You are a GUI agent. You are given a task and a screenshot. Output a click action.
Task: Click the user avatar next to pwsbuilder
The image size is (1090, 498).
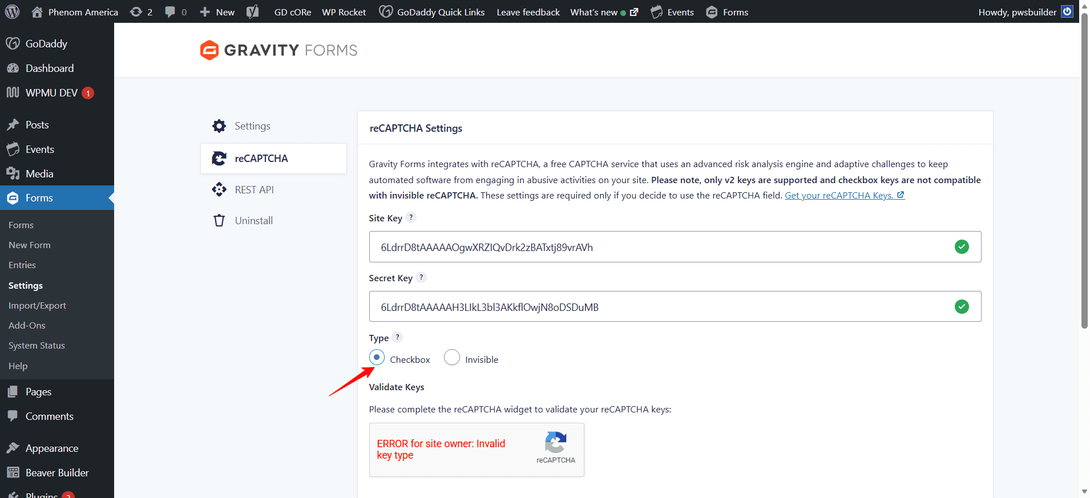[1067, 12]
